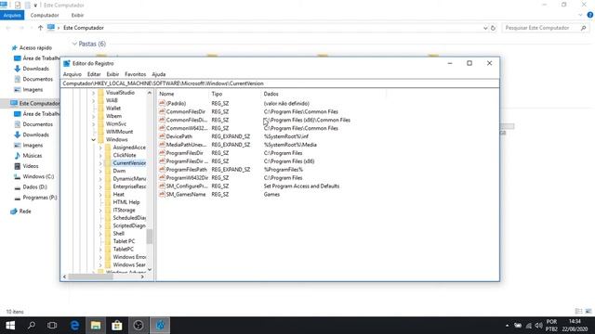Collapse the Pastas (6) group
595x334 pixels.
[x=74, y=44]
